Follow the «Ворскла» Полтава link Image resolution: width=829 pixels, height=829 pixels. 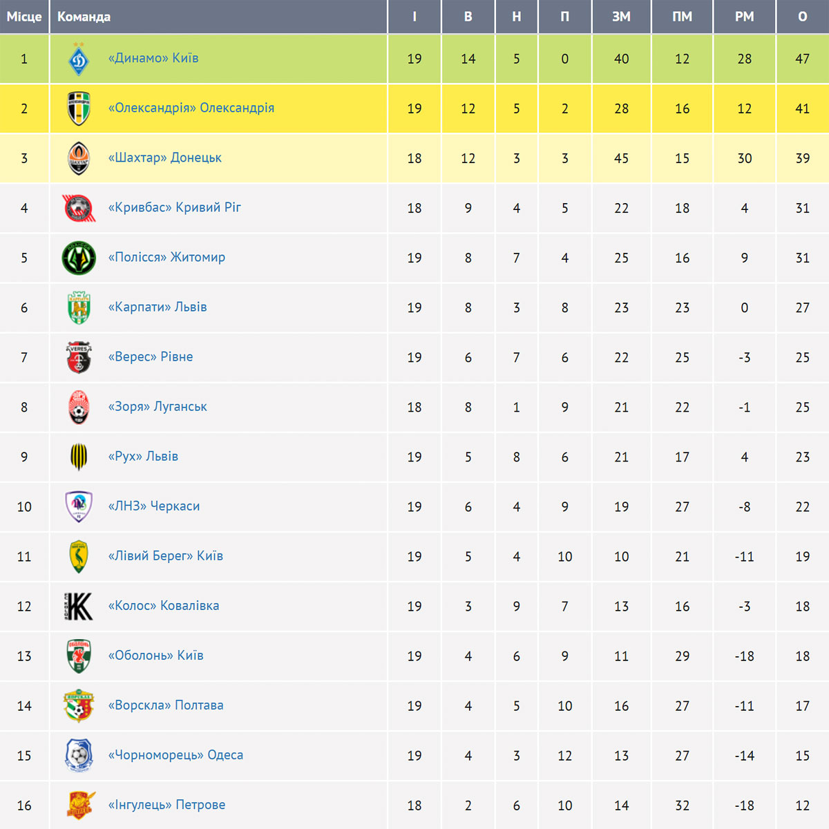tap(166, 705)
